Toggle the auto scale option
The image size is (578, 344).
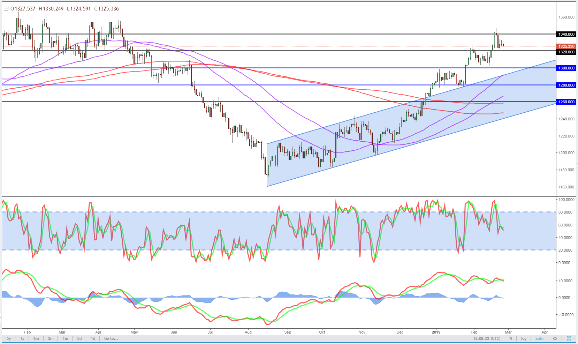click(539, 338)
